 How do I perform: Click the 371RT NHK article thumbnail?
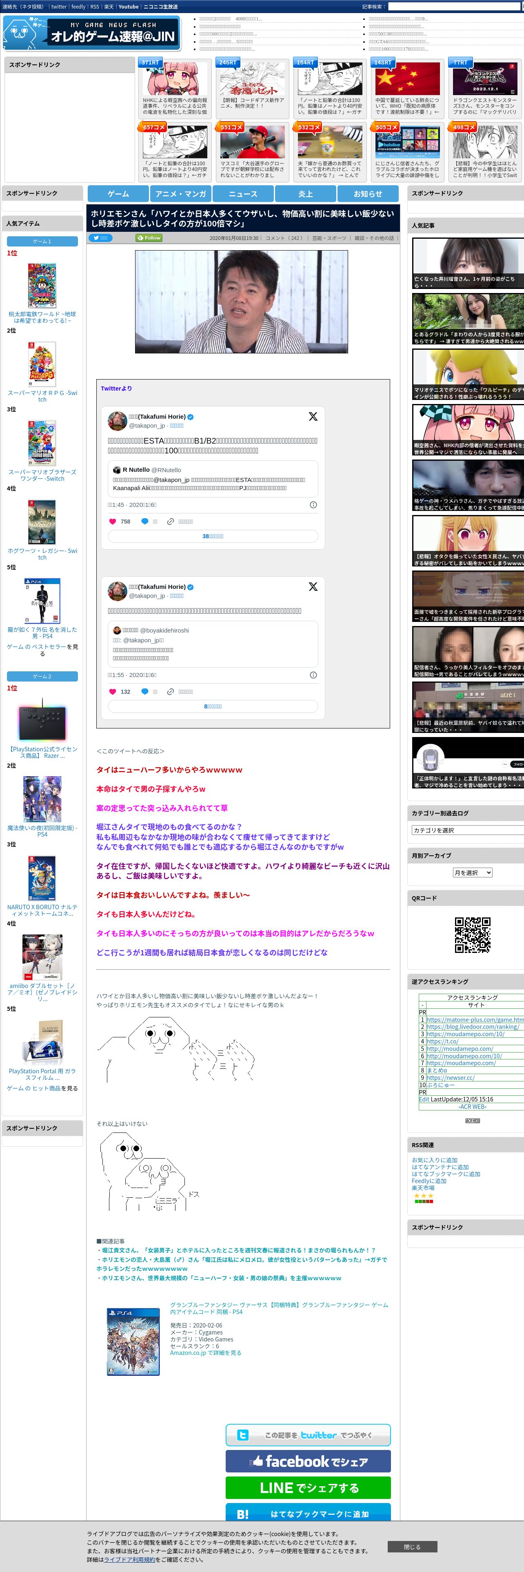coord(175,79)
